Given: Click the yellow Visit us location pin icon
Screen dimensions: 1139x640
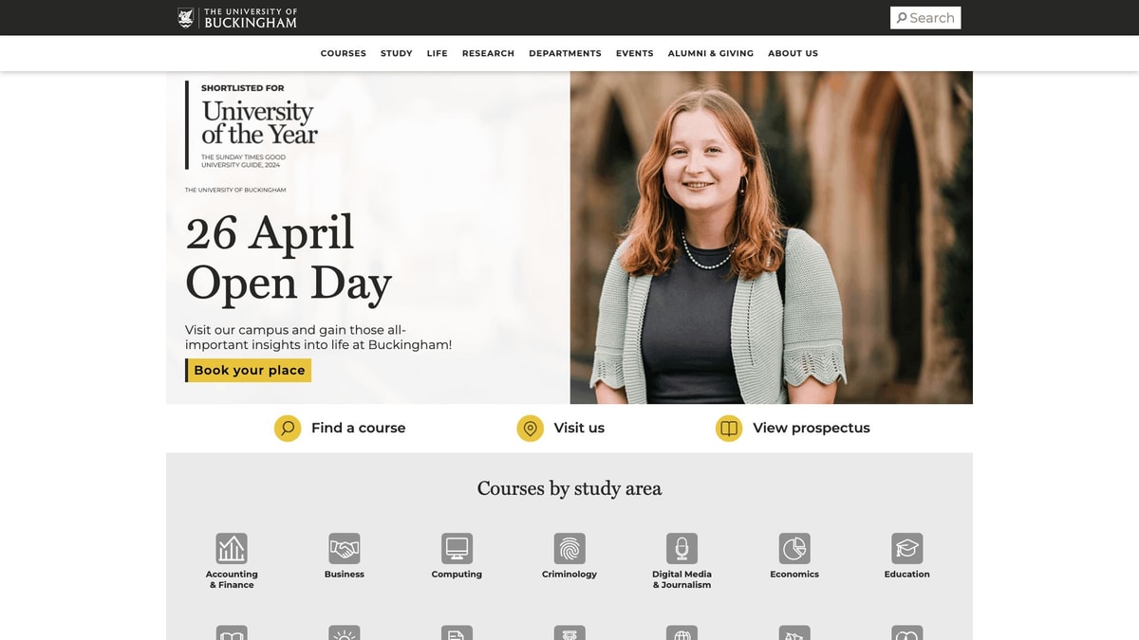Looking at the screenshot, I should [x=530, y=428].
